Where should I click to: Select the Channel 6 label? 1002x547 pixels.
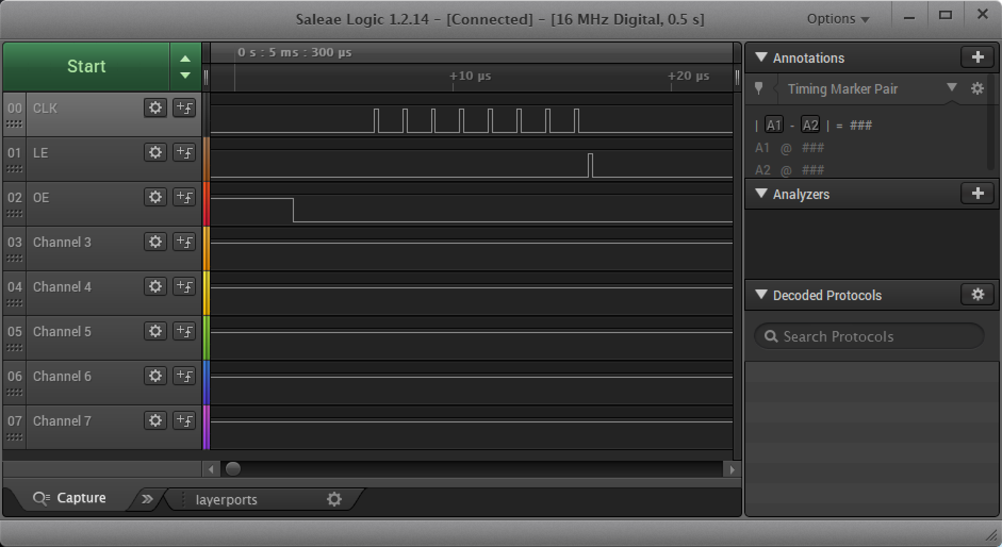click(x=62, y=376)
